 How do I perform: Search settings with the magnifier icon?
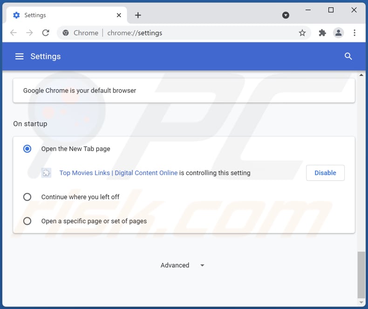(348, 56)
